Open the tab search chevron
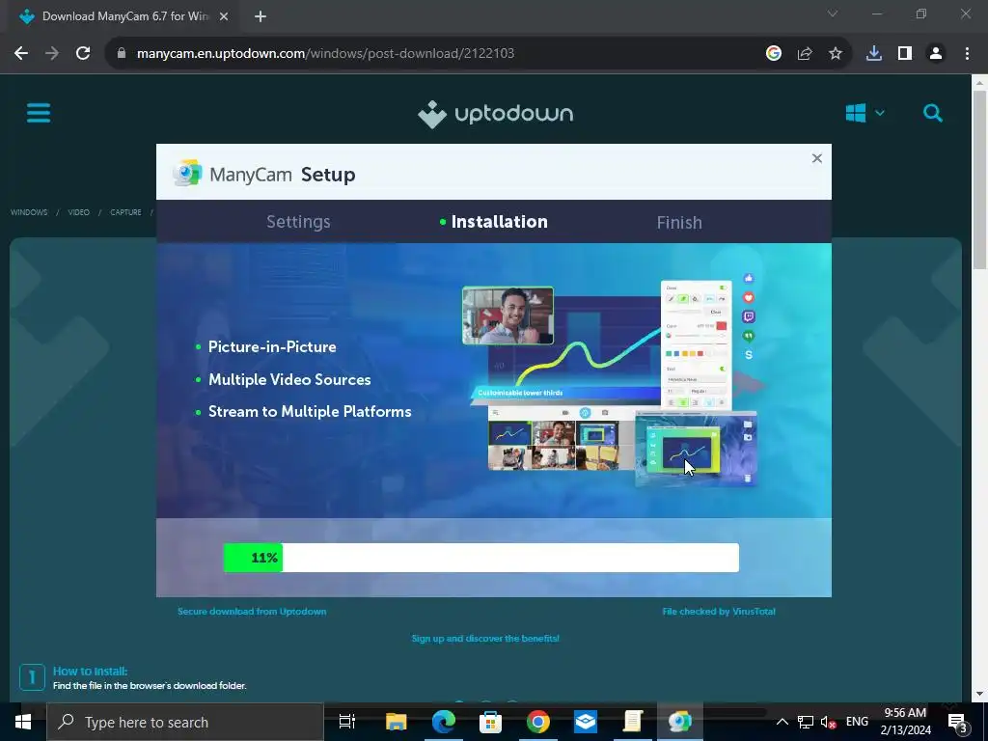988x741 pixels. 833,14
